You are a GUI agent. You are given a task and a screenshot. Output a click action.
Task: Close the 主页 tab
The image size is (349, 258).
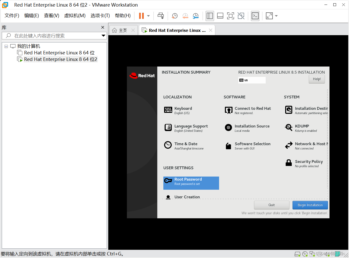coord(133,30)
